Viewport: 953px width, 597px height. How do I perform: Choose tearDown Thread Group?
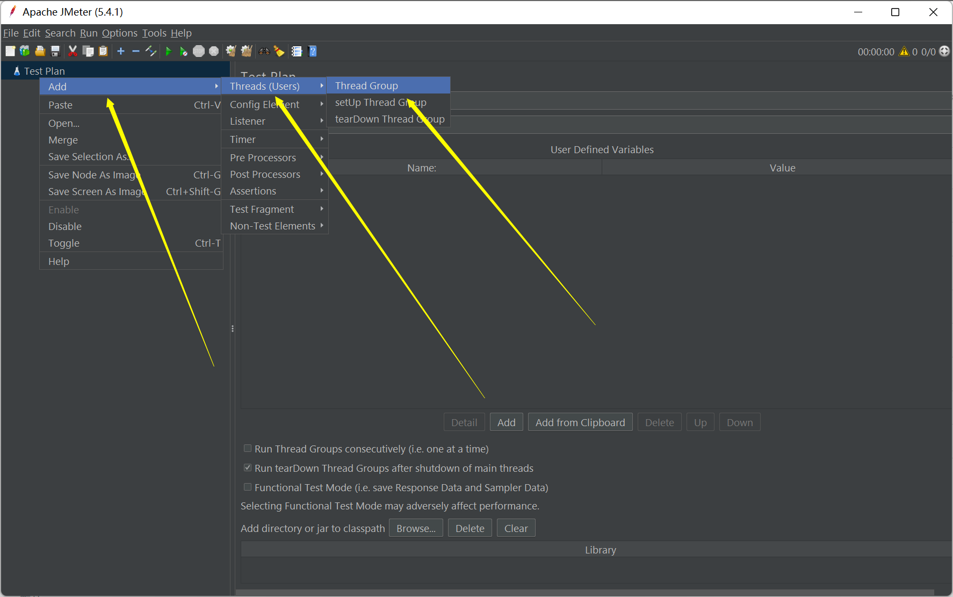pos(388,119)
